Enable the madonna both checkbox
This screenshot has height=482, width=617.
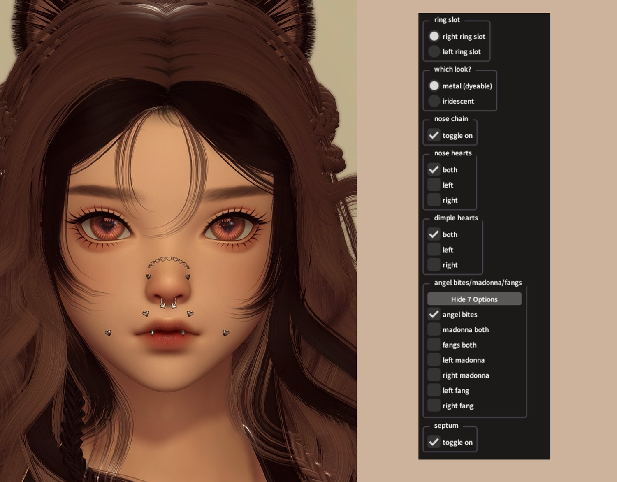(434, 329)
